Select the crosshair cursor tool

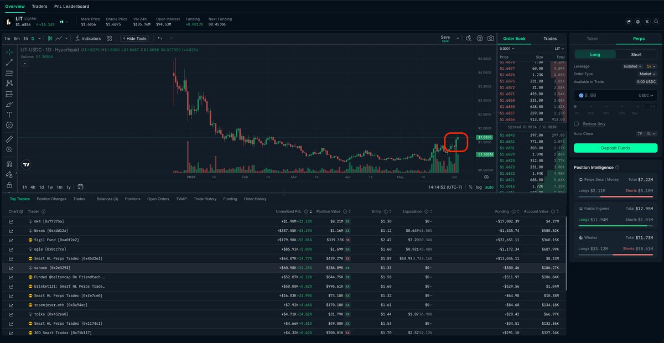(x=9, y=51)
